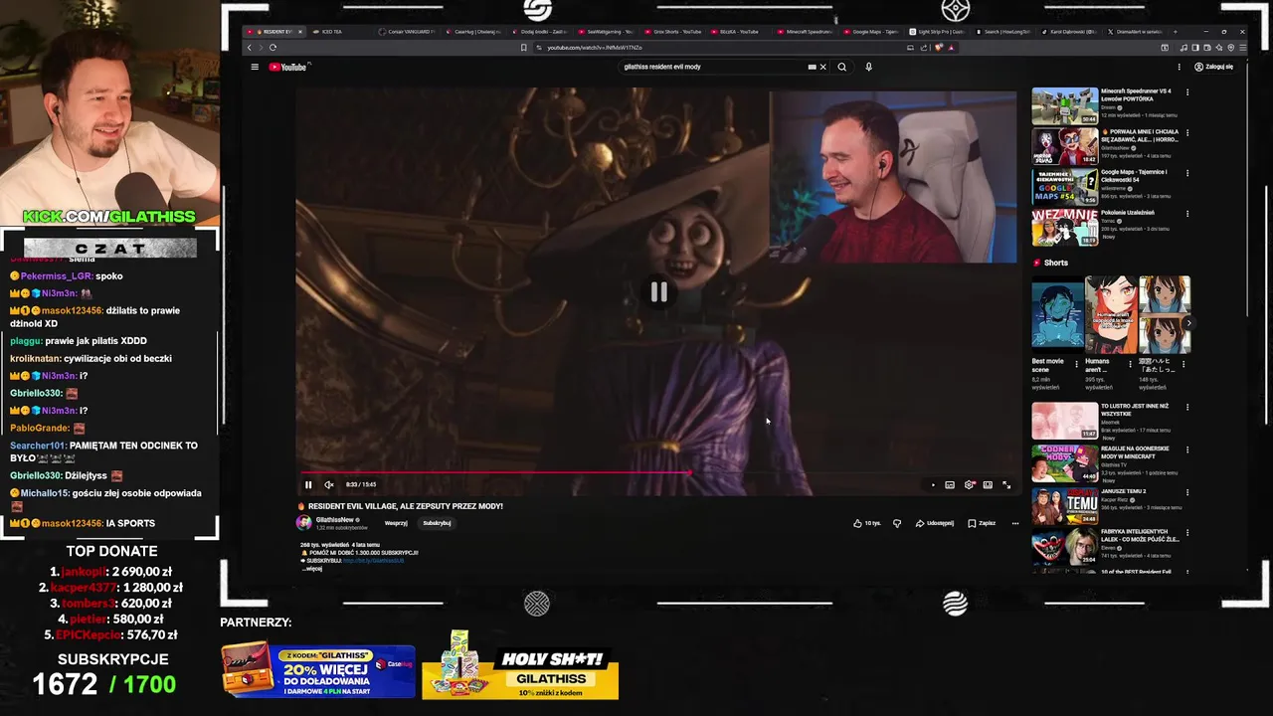Click the browser address bar URL
1273x716 pixels.
tap(595, 48)
